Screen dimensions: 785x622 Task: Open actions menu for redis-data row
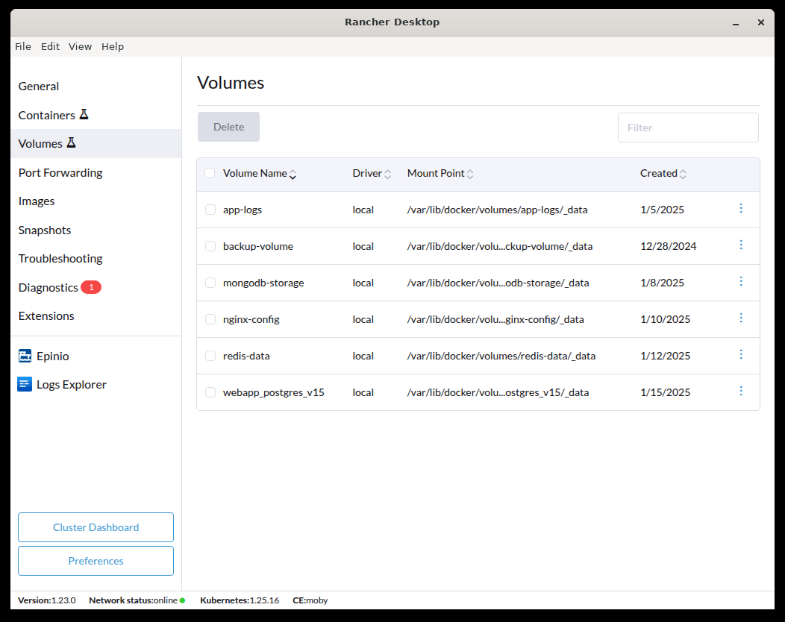741,354
